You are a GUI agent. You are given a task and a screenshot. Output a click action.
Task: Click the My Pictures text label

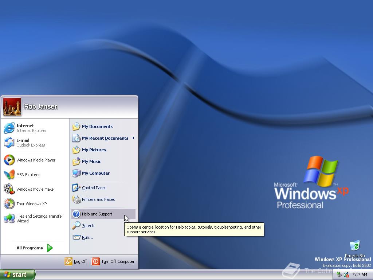[x=94, y=150]
